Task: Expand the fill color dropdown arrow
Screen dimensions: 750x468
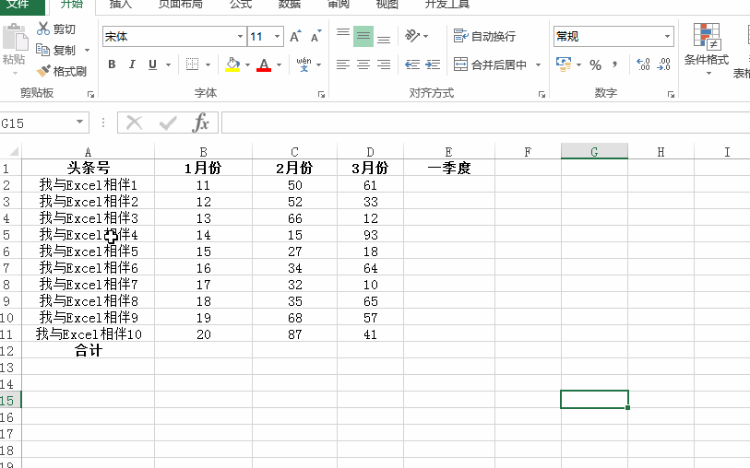Action: point(247,64)
